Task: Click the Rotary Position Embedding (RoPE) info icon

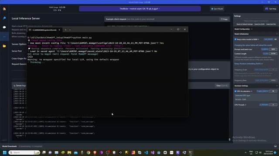Action: [262, 64]
